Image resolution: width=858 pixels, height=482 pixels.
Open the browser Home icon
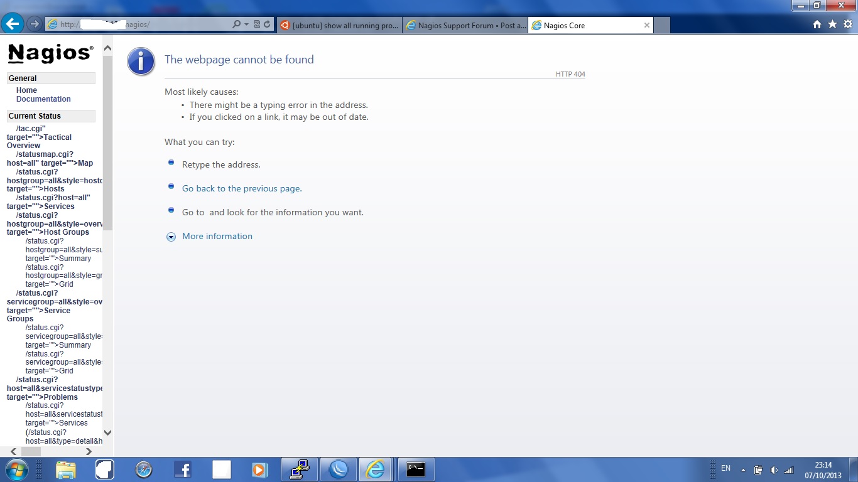(x=817, y=24)
